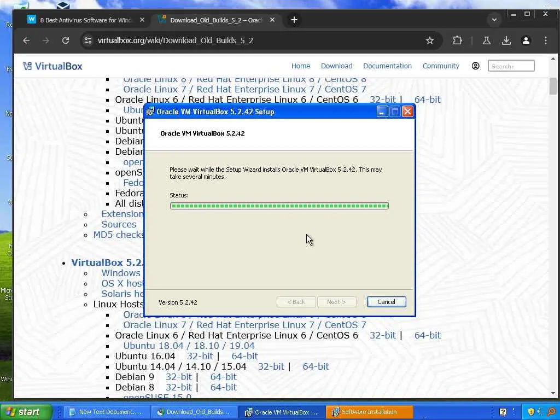
Task: Open the 64-bit link for Debian 8
Action: click(223, 387)
